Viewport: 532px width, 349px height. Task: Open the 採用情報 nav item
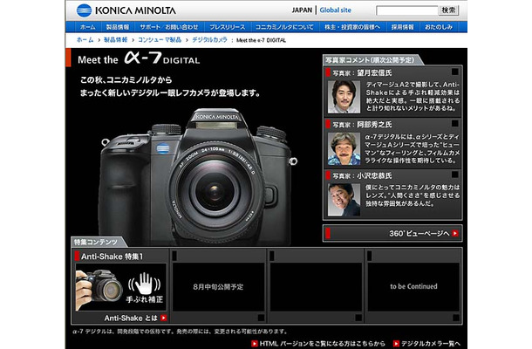pyautogui.click(x=403, y=27)
